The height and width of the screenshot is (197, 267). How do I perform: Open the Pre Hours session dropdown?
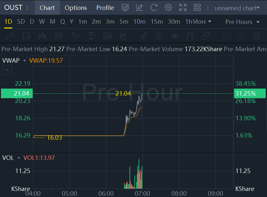[242, 22]
